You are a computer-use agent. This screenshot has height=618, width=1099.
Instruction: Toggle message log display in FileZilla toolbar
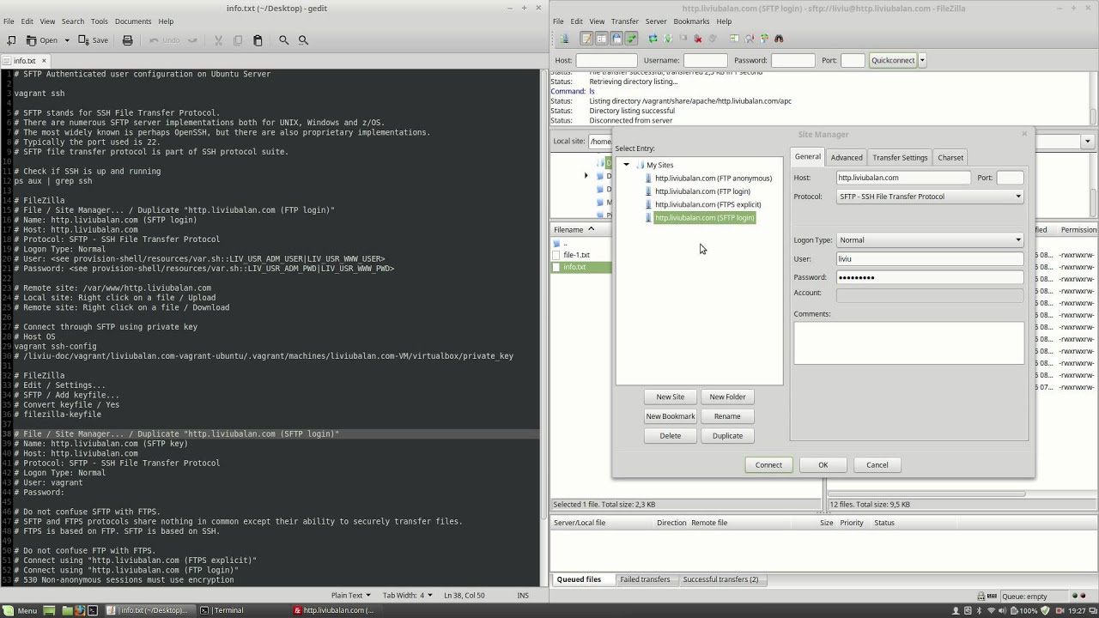pos(586,39)
